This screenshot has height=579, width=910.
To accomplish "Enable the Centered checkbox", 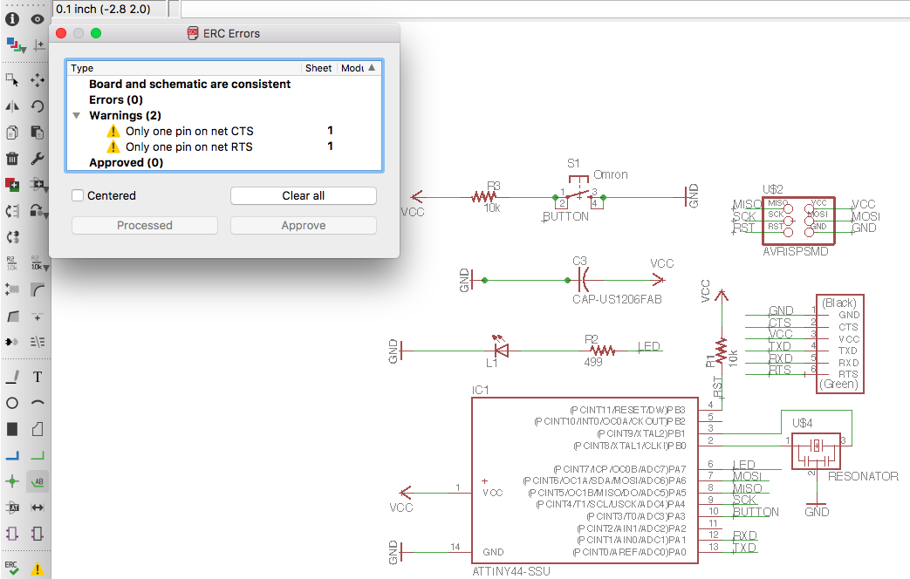I will coord(78,195).
